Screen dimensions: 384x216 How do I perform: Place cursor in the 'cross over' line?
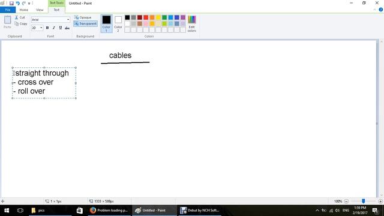click(34, 82)
